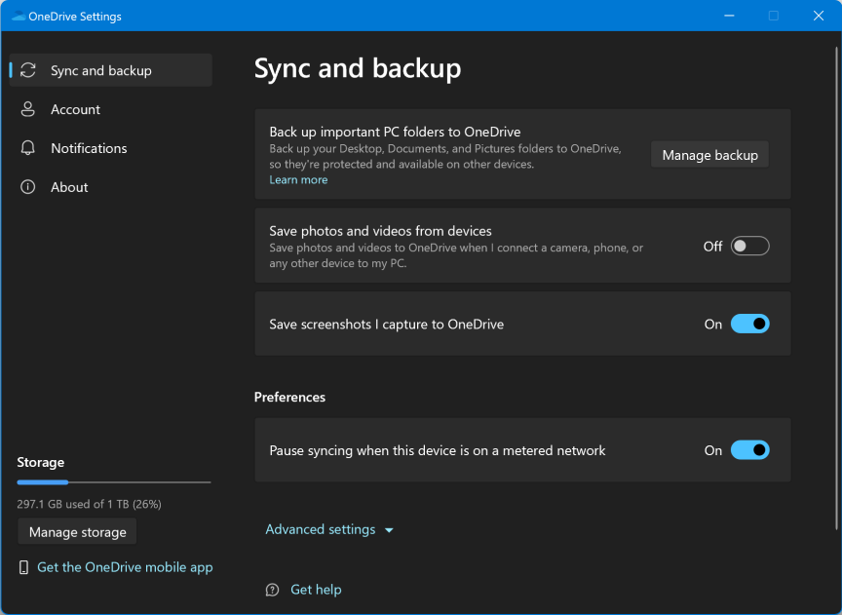Click the Notifications bell icon
The image size is (842, 615).
click(x=27, y=147)
